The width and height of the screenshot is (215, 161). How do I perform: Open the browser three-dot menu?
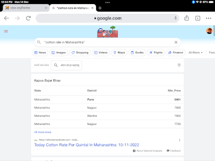click(x=208, y=18)
